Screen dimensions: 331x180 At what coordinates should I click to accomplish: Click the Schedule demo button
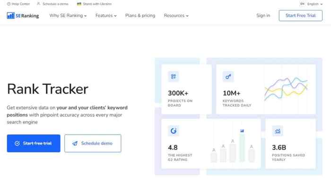[93, 143]
